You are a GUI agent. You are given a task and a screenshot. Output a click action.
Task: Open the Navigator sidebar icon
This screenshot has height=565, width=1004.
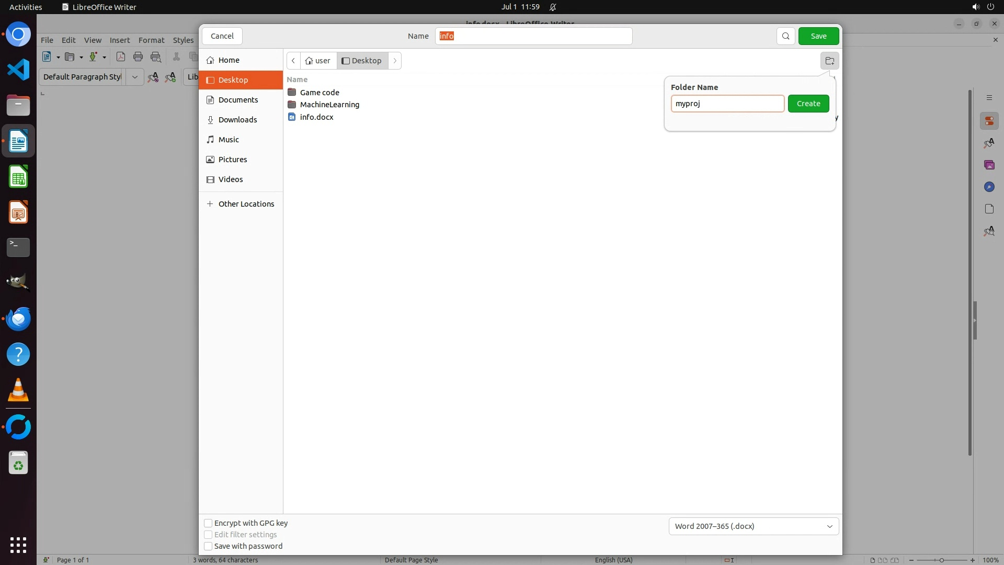pos(989,187)
